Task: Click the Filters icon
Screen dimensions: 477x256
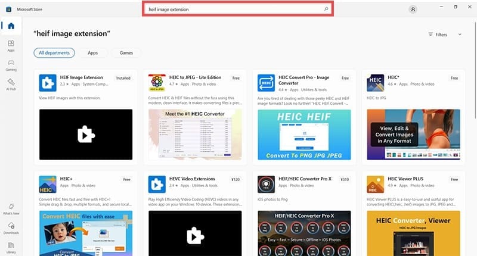Action: (430, 35)
